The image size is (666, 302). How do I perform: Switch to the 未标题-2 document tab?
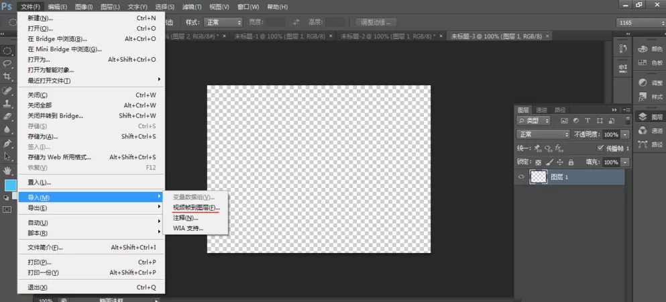point(388,36)
